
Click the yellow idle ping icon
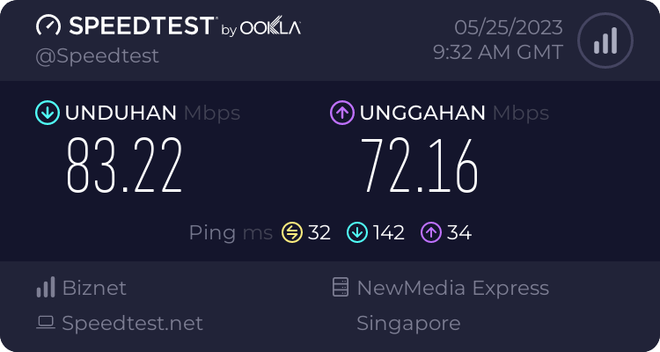(292, 232)
